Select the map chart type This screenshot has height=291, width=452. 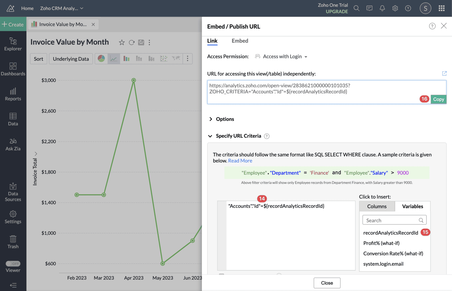point(176,58)
